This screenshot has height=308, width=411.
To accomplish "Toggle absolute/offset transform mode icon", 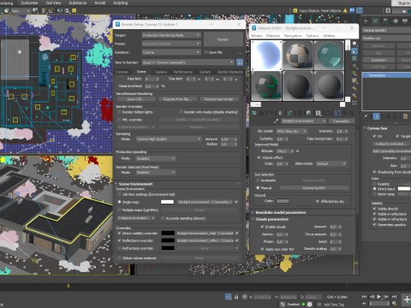I will point(245,297).
